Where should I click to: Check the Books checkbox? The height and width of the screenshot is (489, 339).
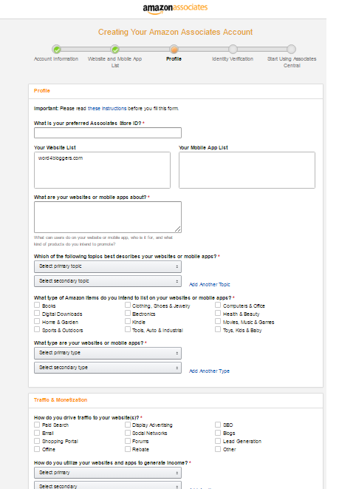tap(37, 305)
